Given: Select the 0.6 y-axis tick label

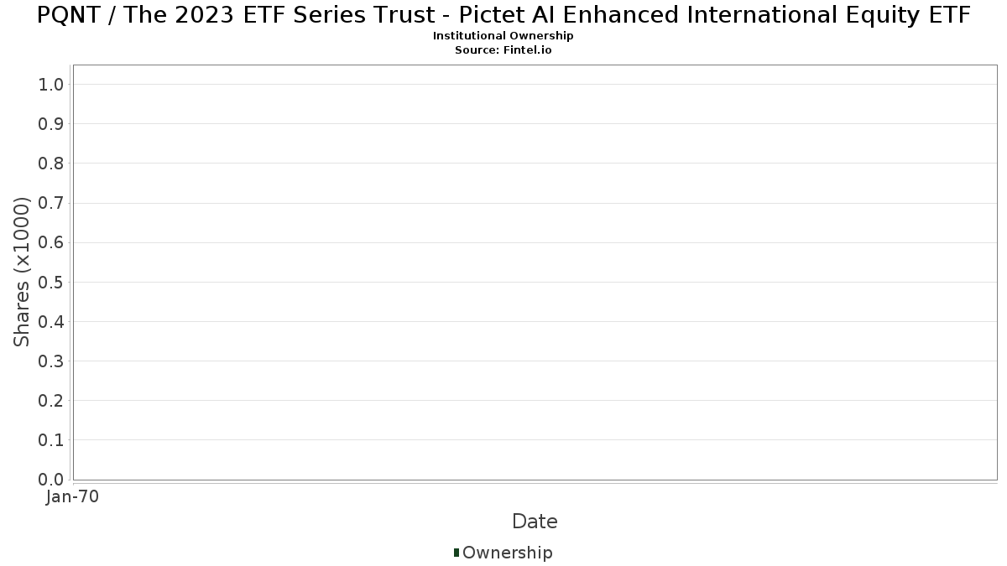Looking at the screenshot, I should (x=51, y=242).
